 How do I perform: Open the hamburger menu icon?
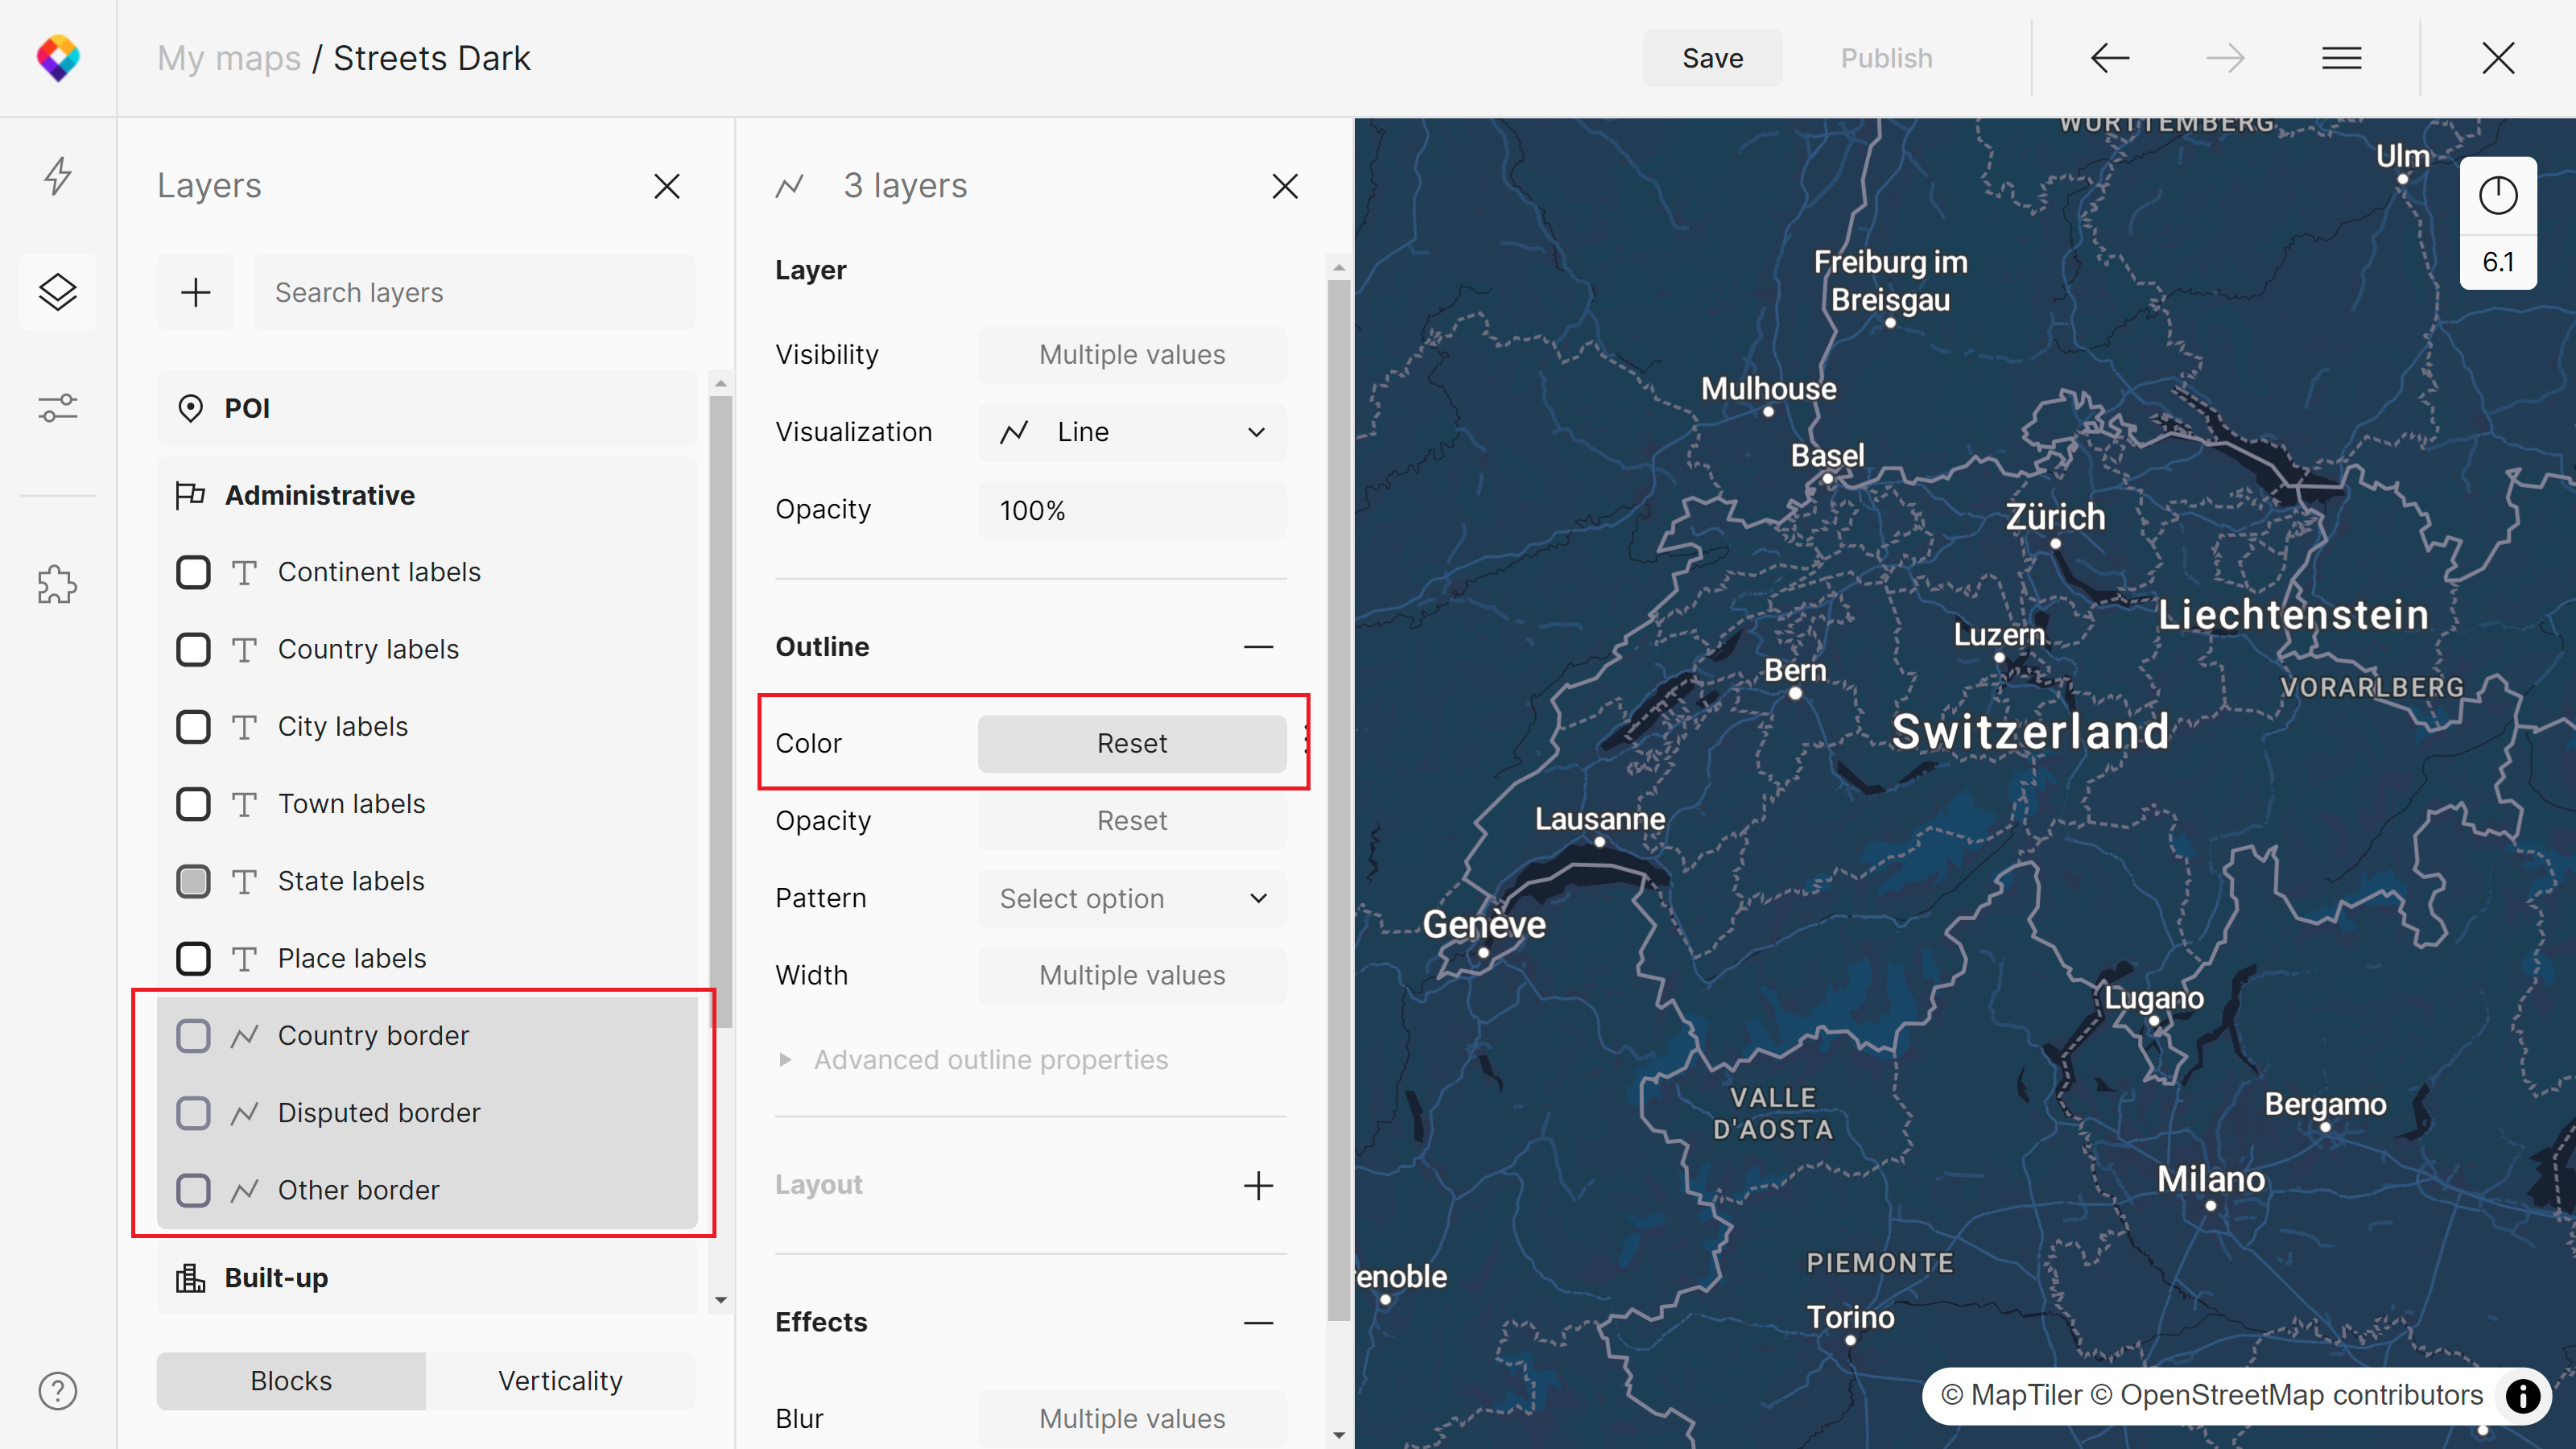[2341, 58]
